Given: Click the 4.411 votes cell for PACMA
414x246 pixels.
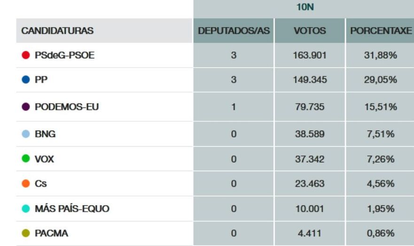Looking at the screenshot, I should point(309,233).
